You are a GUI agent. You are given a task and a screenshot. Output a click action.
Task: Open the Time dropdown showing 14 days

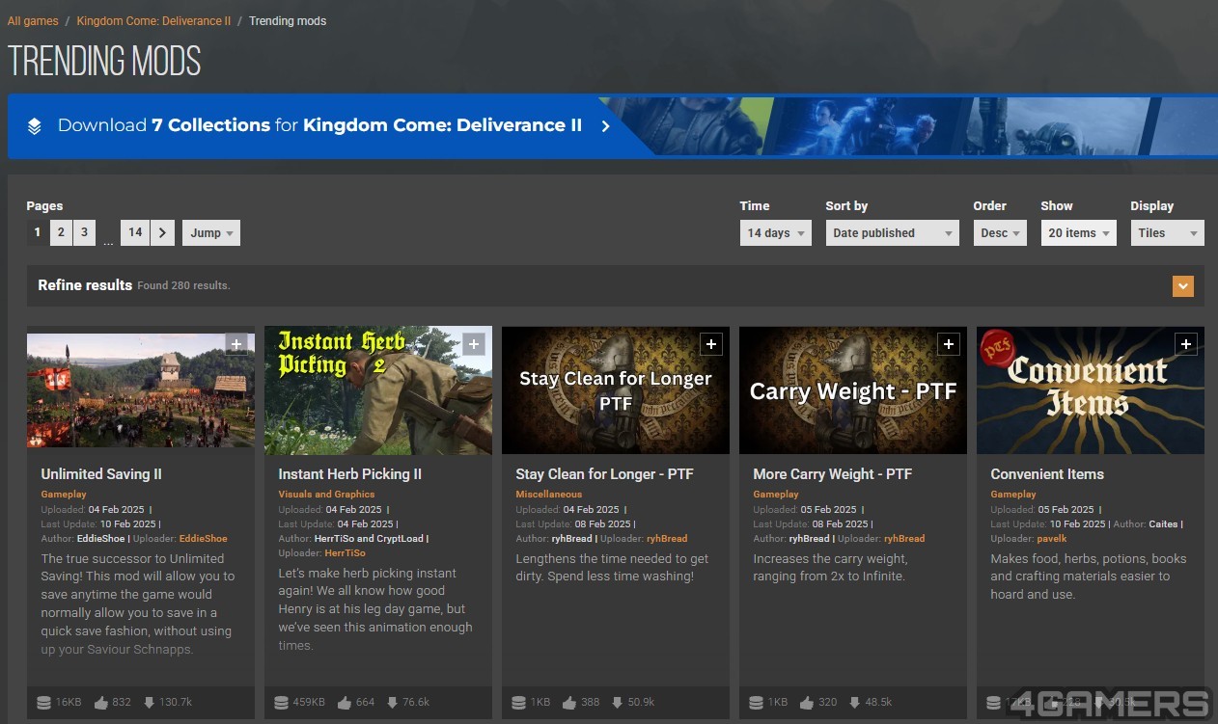coord(775,232)
